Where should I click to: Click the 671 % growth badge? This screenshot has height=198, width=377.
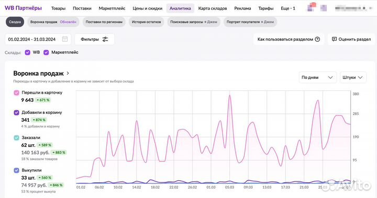tap(43, 100)
